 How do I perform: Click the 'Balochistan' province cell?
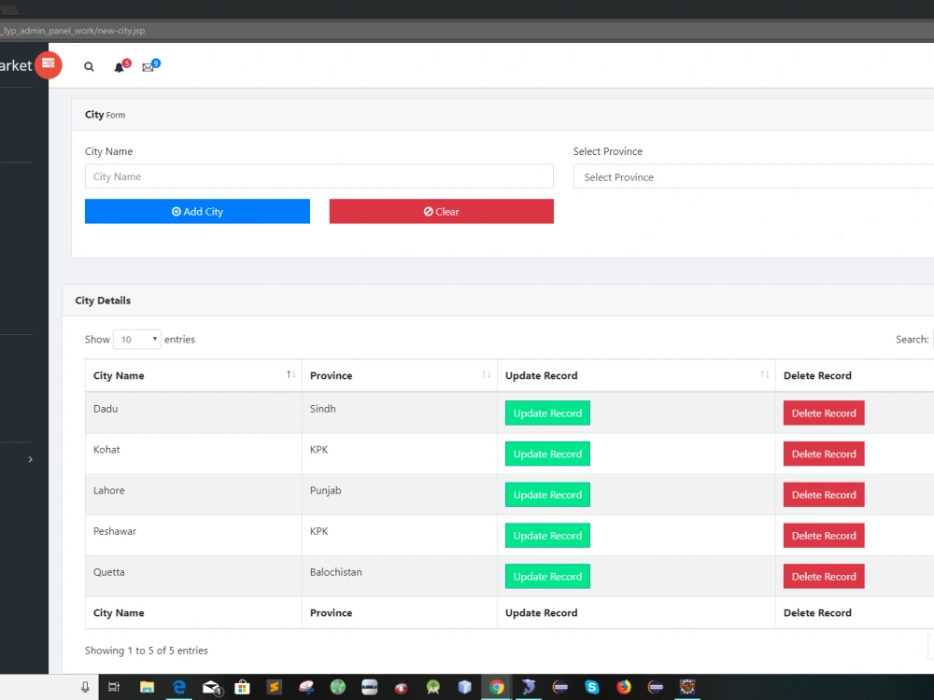pos(399,576)
